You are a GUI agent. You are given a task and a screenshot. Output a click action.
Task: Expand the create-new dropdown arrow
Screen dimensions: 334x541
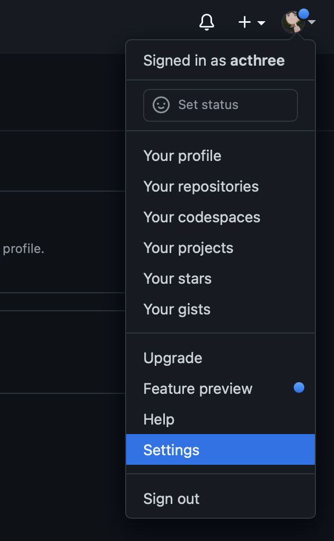coord(261,23)
